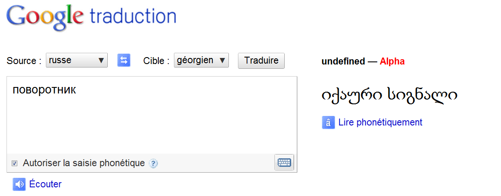
Task: Toggle the phonetic input checkbox
Action: tap(15, 164)
